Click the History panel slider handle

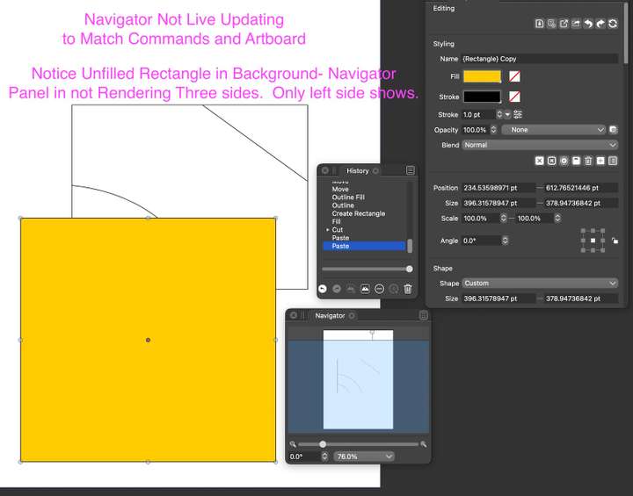tap(410, 269)
